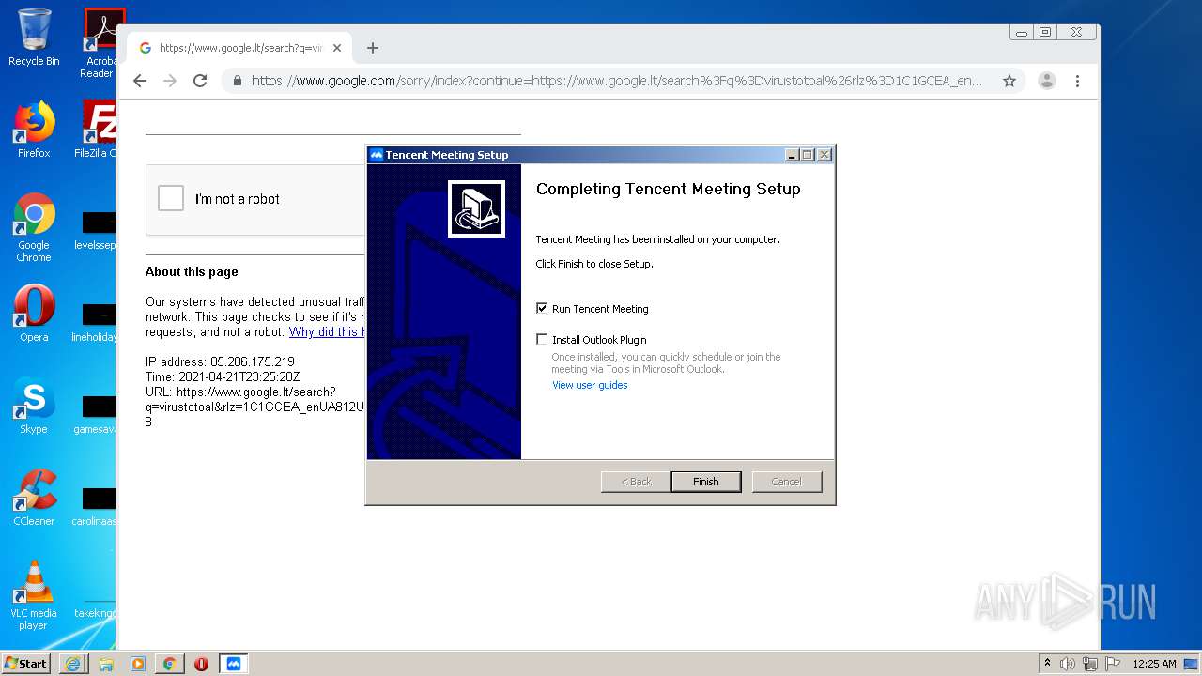Close the Tencent Meeting Setup dialog
Image resolution: width=1202 pixels, height=676 pixels.
click(824, 155)
